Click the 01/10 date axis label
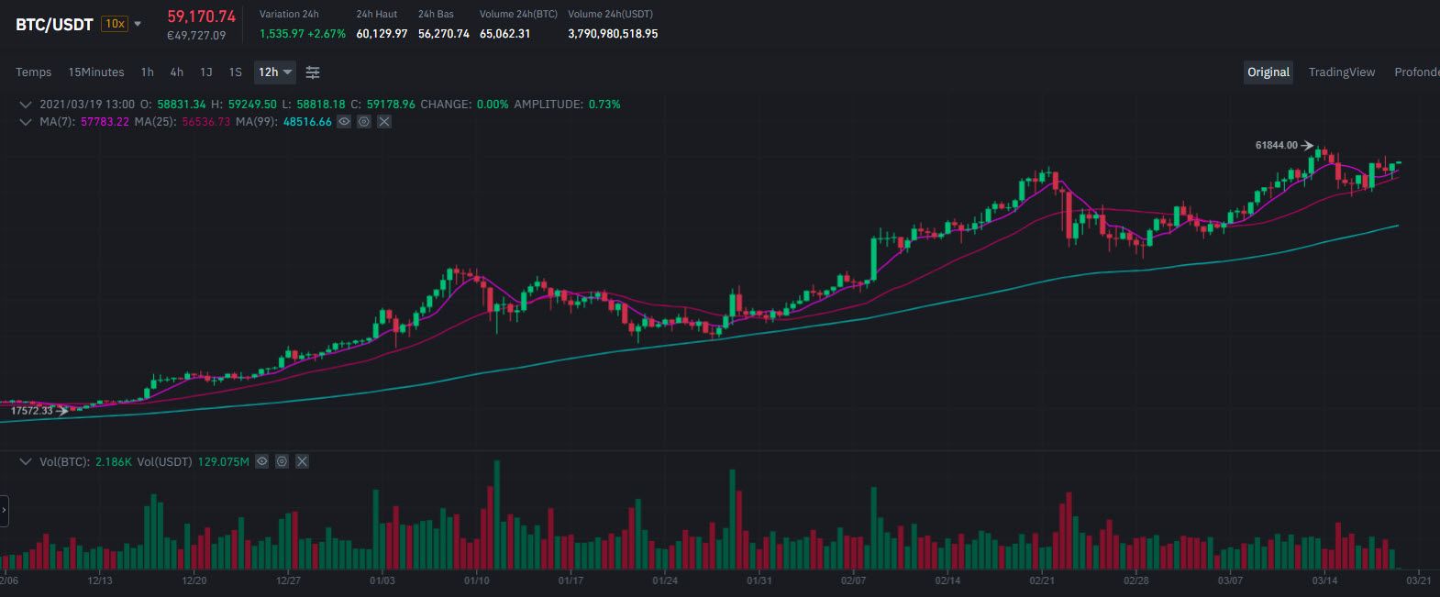The width and height of the screenshot is (1440, 597). coord(477,580)
